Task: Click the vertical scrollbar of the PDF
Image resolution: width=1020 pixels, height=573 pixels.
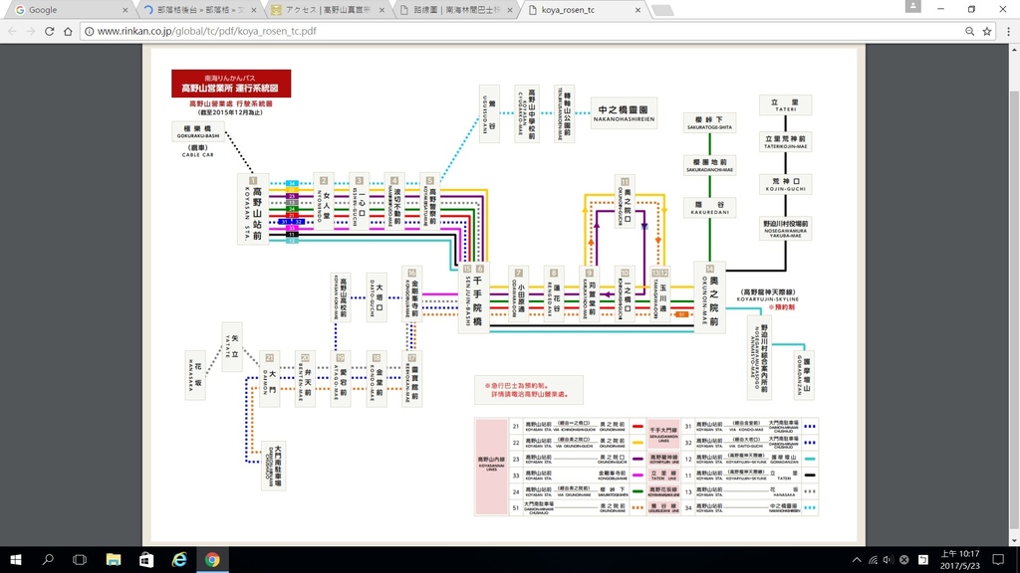Action: [x=1014, y=294]
